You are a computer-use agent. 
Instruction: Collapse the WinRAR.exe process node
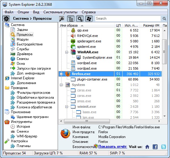[67, 52]
